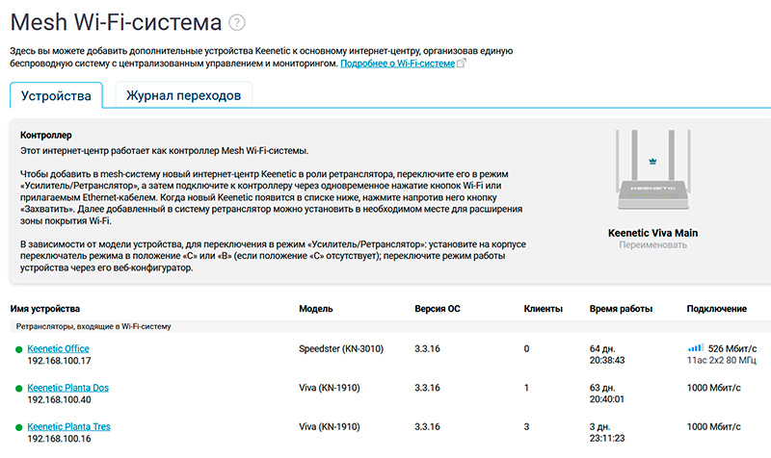Screen dimensions: 771x458
Task: Click Wi-Fi signal strength bars icon
Action: 695,347
